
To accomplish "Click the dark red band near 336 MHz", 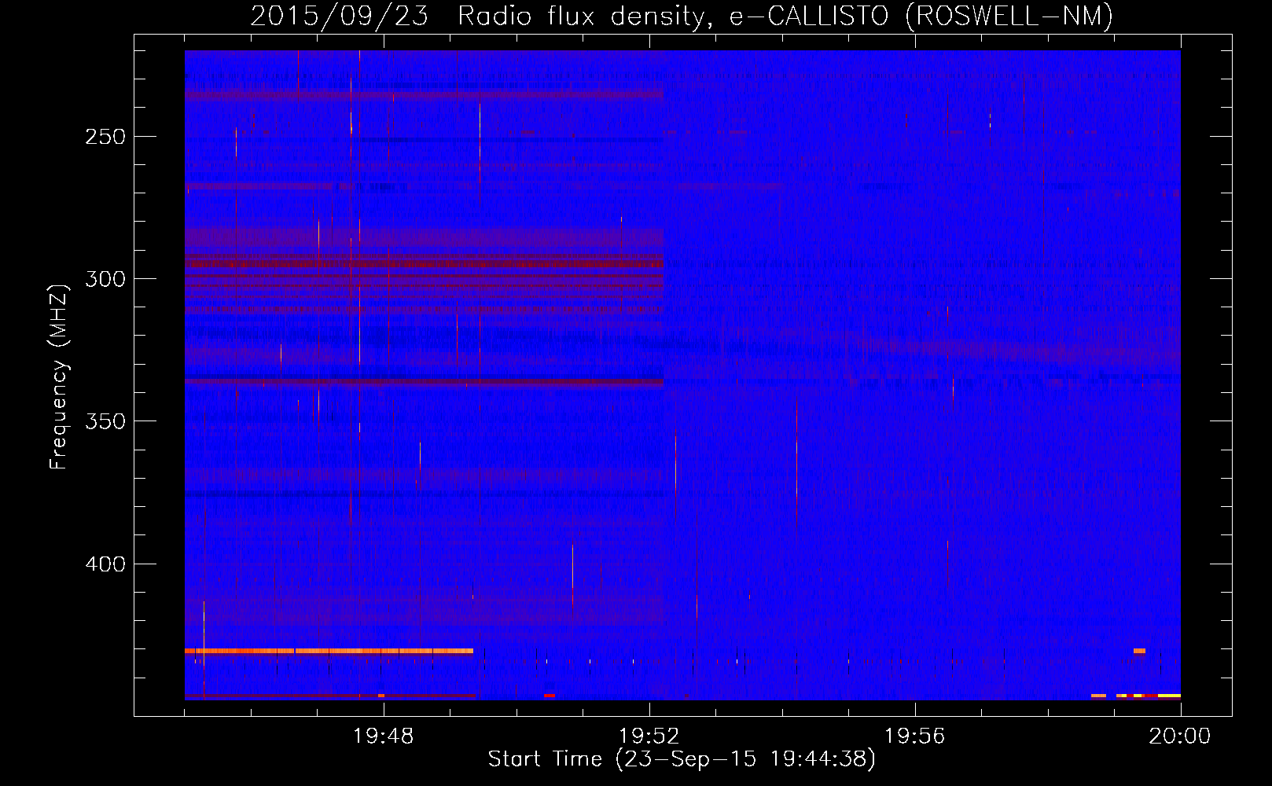I will (424, 382).
